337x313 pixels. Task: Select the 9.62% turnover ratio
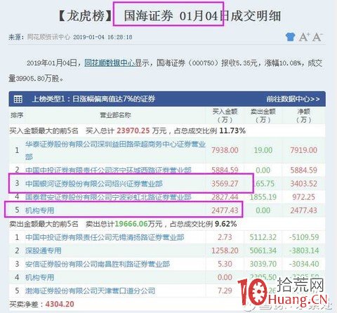tap(226, 224)
